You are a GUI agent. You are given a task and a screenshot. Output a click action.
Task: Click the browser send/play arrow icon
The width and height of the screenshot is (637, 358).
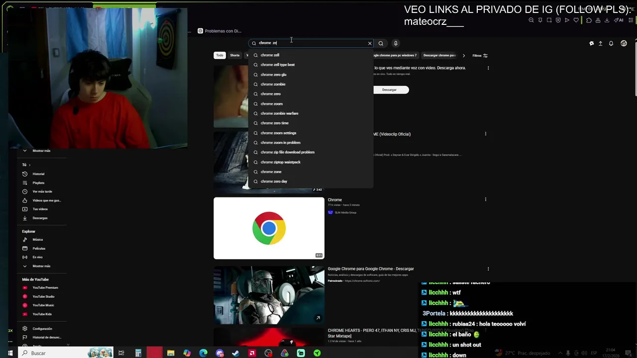[x=567, y=20]
